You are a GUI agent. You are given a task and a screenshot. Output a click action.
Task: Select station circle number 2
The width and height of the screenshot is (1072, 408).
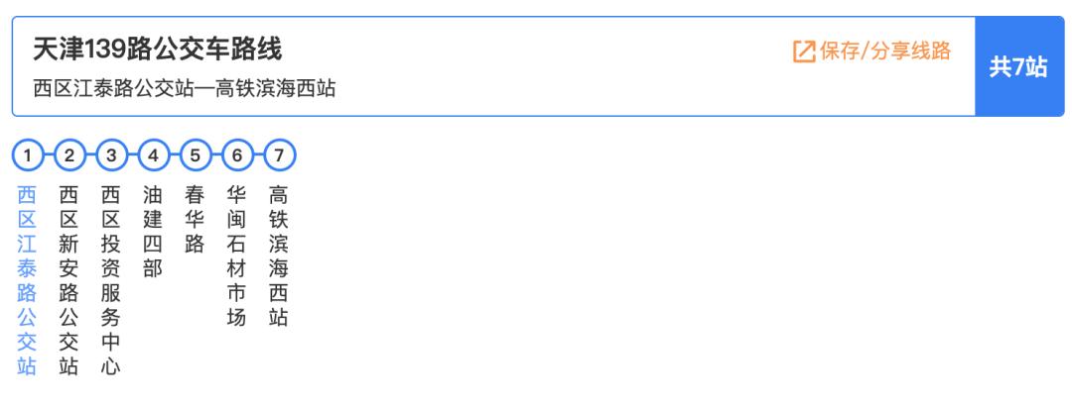(x=69, y=155)
